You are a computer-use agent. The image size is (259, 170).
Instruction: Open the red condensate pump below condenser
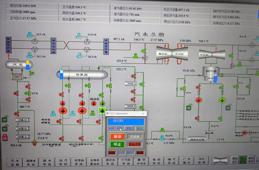pos(198,100)
